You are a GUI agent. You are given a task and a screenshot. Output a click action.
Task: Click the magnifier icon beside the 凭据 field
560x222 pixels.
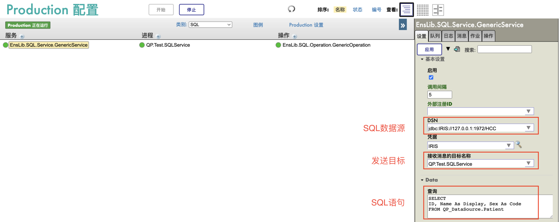click(519, 145)
